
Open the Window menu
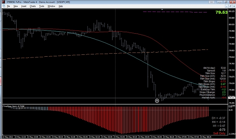51,6
